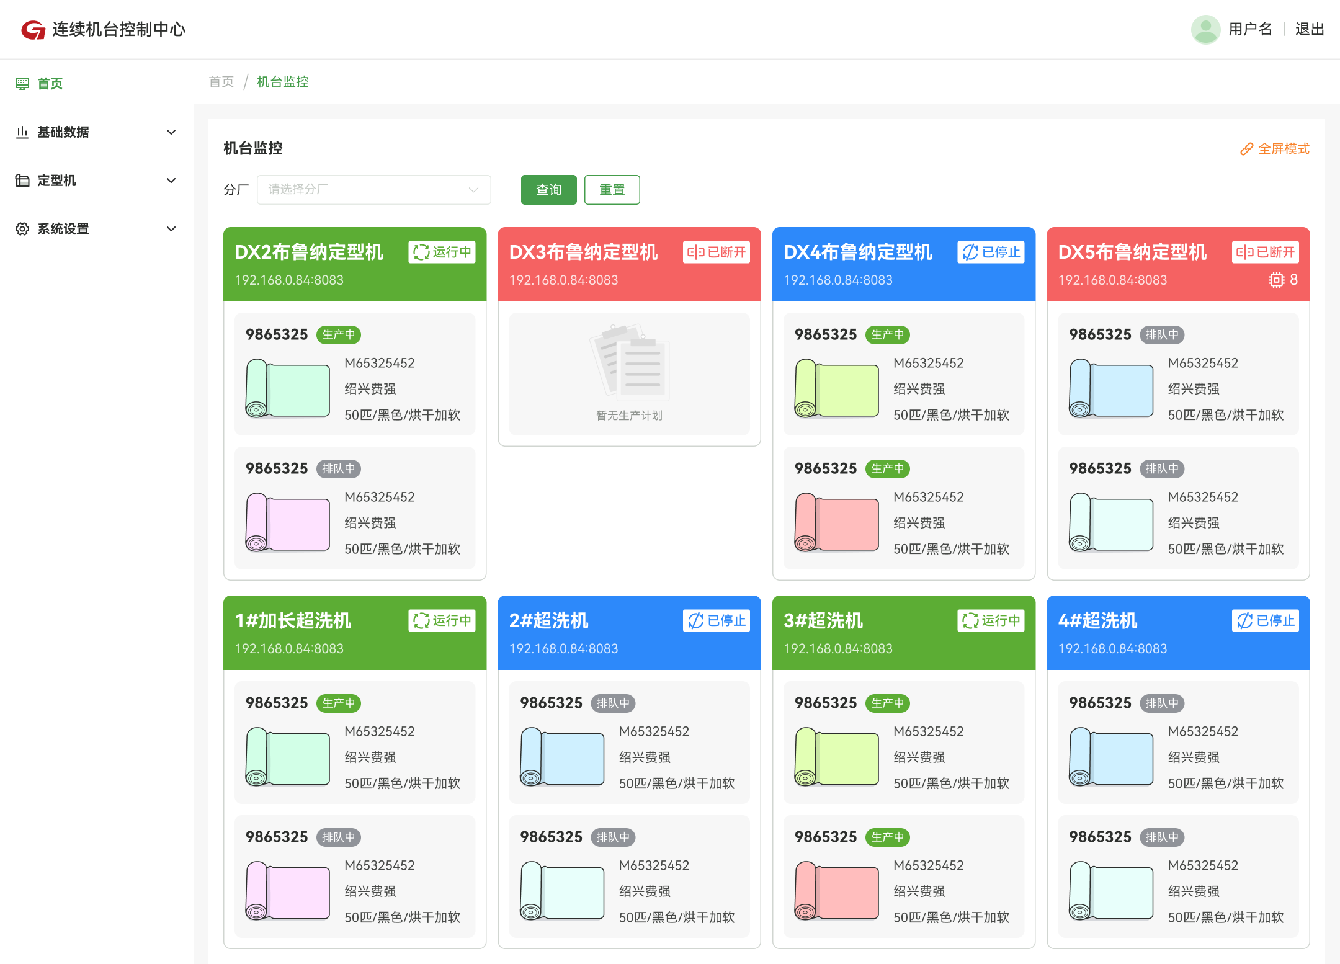The image size is (1340, 964).
Task: Click the disconnected badge on DX3布鲁纳定型机
Action: pyautogui.click(x=717, y=252)
